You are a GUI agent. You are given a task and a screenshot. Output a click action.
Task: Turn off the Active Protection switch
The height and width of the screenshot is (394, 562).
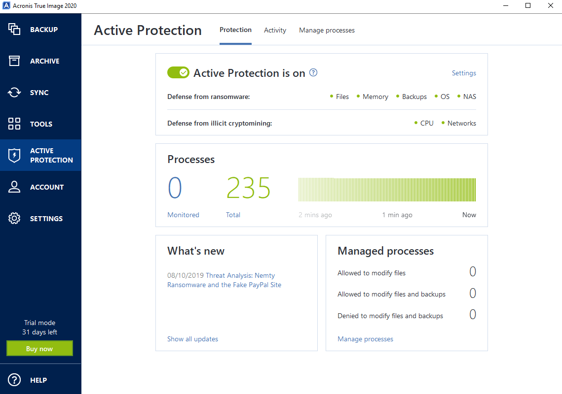178,73
